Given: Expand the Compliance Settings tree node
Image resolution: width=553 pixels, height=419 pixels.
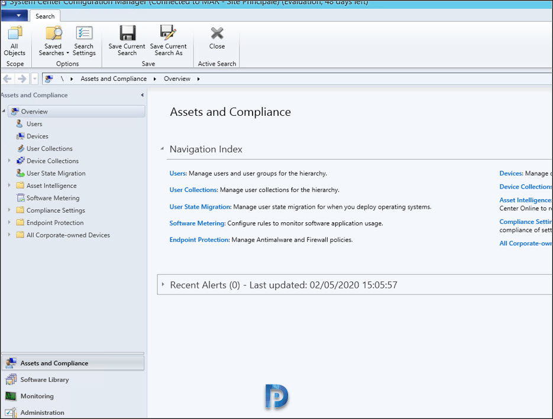Looking at the screenshot, I should (9, 210).
